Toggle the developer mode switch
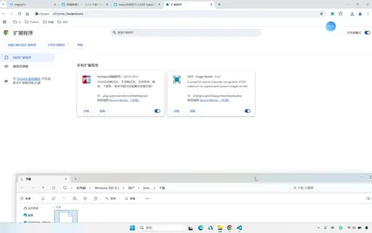Viewport: 372px width, 233px height. coord(367,33)
